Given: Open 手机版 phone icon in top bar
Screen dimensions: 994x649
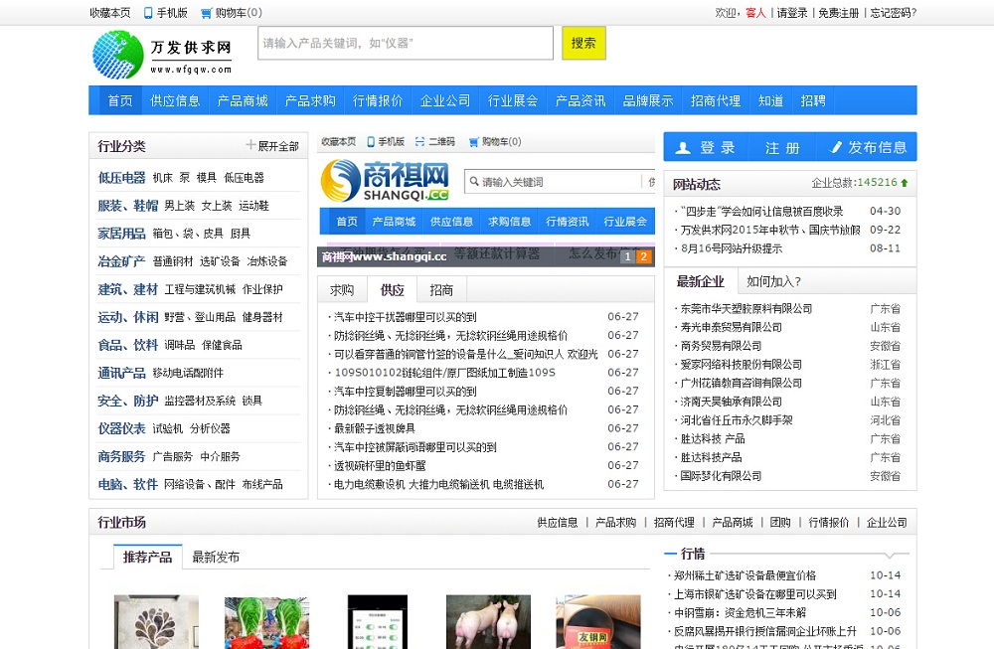Looking at the screenshot, I should pyautogui.click(x=149, y=13).
